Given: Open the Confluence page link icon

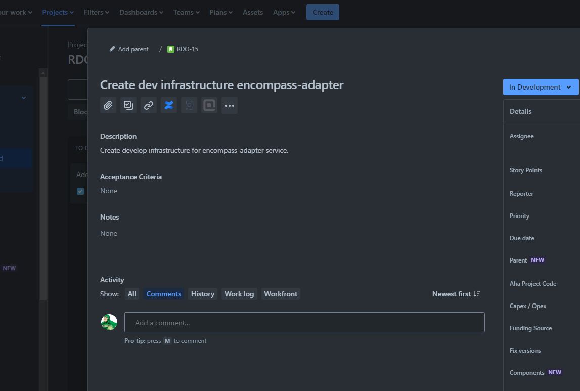Looking at the screenshot, I should click(169, 105).
